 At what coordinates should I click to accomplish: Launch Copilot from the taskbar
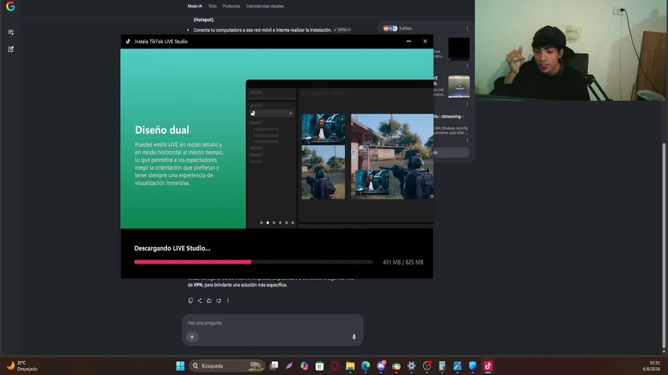(304, 366)
